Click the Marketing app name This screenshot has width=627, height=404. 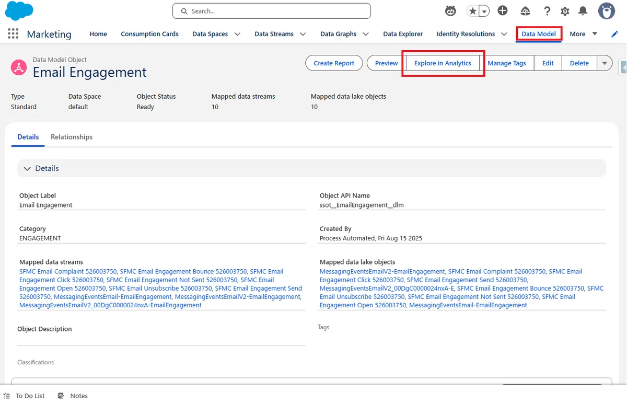point(49,34)
